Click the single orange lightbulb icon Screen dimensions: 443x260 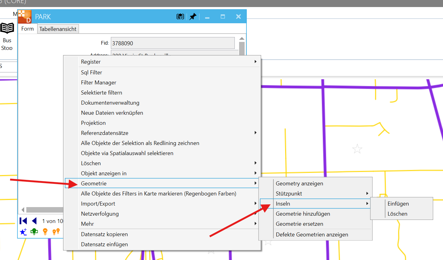45,232
